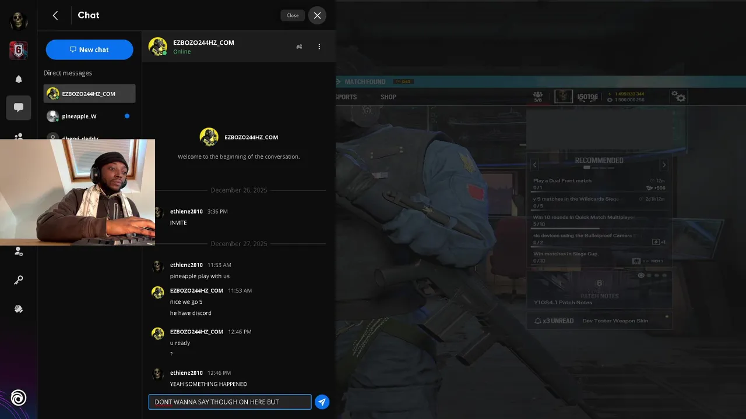Invite EZBOZO244HZ_COM to game via controller icon

click(x=299, y=47)
